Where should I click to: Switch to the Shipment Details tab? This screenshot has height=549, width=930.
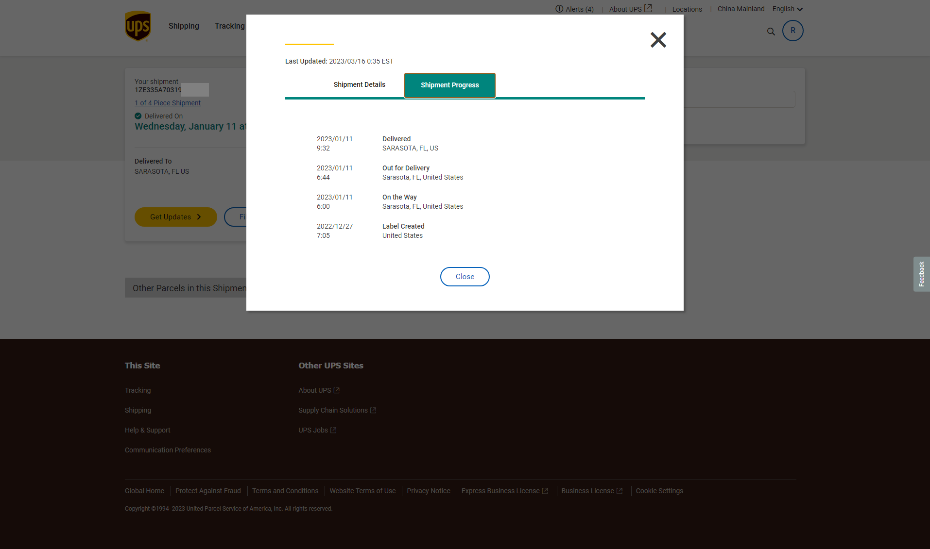359,85
